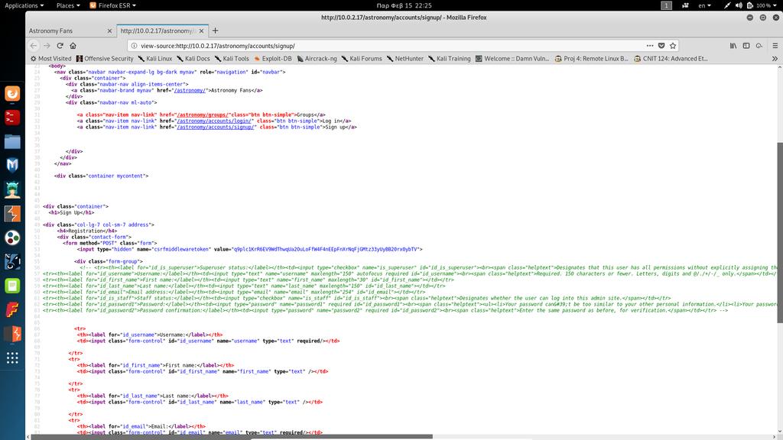Open the Firefox ESR app menu

(113, 5)
